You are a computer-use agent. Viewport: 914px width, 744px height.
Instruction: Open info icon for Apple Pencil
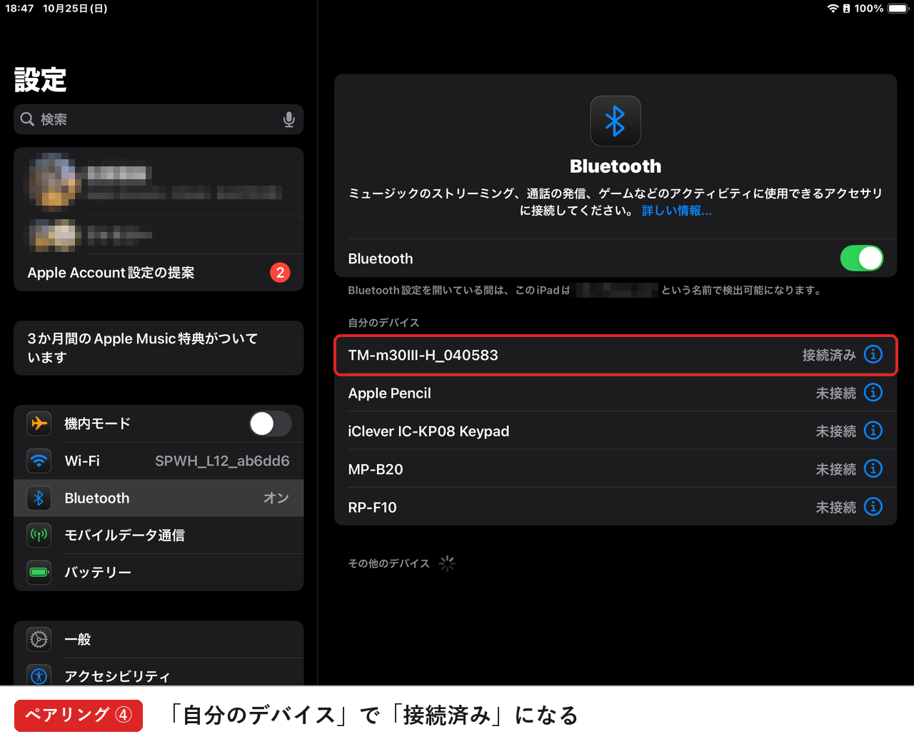coord(873,392)
